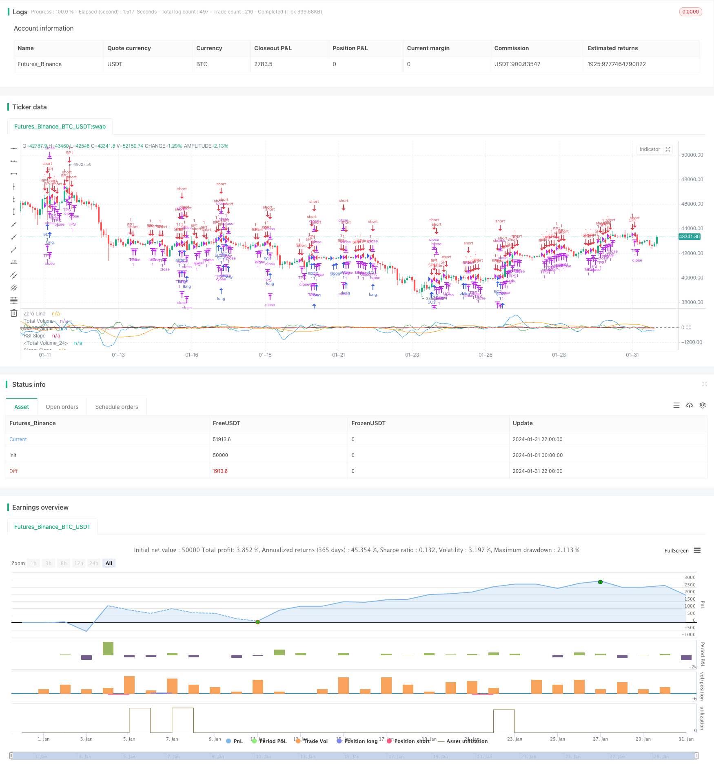Click the RSI Slope indicator label
Viewport: 714px width, 772px height.
click(x=35, y=336)
